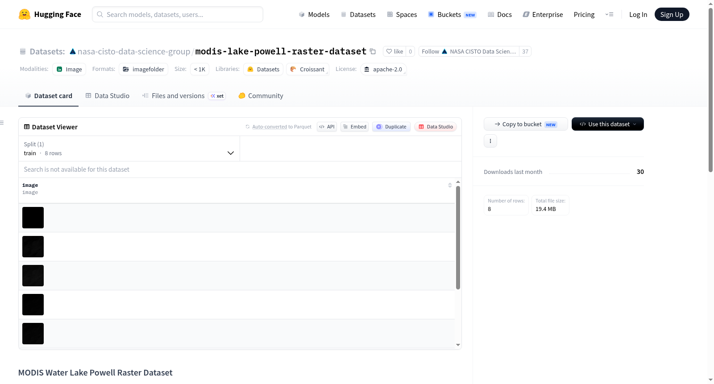The image size is (714, 384).
Task: Open the Community tab
Action: (x=261, y=96)
